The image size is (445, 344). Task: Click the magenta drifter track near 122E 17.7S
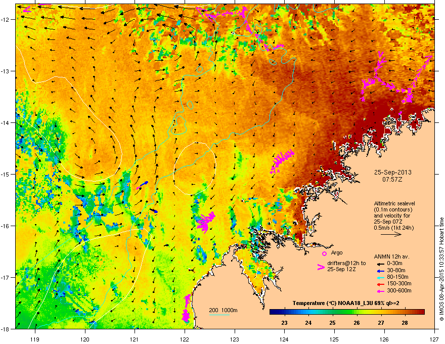186,308
